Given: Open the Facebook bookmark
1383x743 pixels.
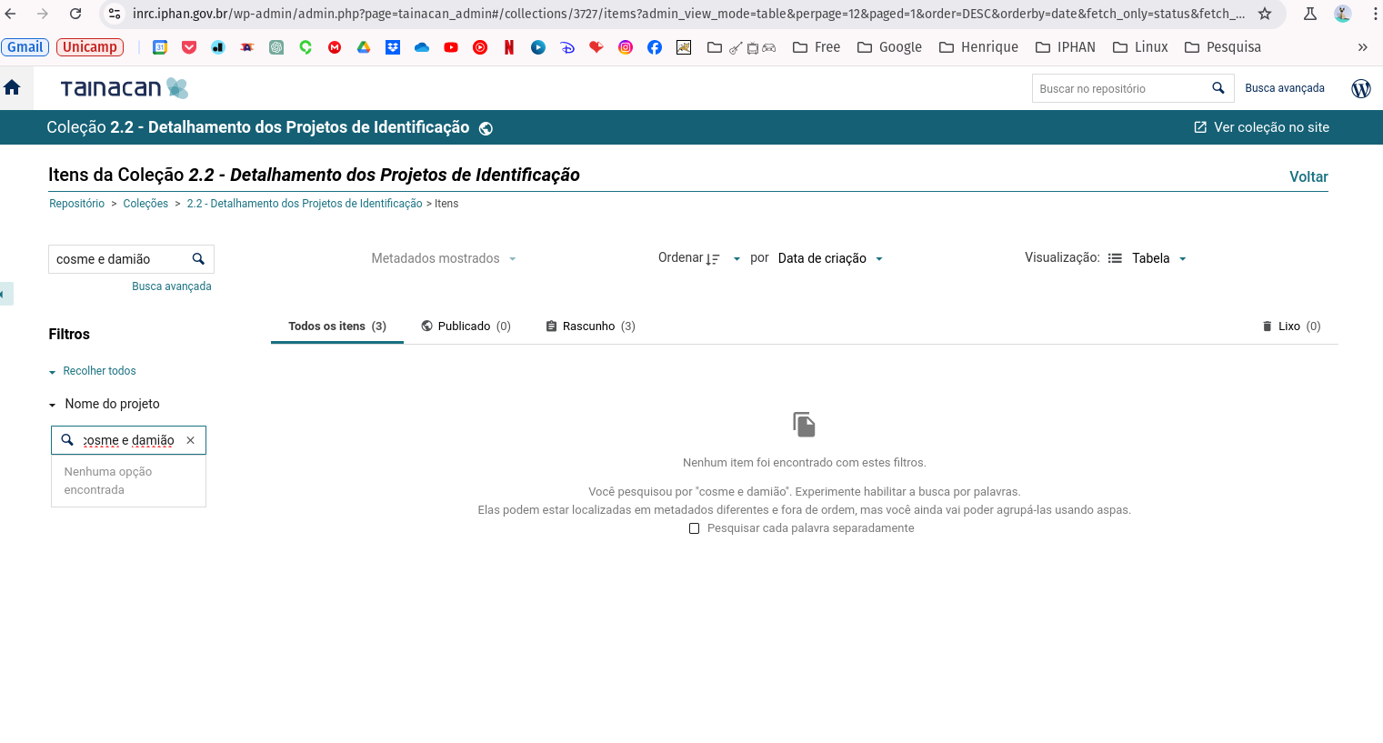Looking at the screenshot, I should pyautogui.click(x=655, y=47).
